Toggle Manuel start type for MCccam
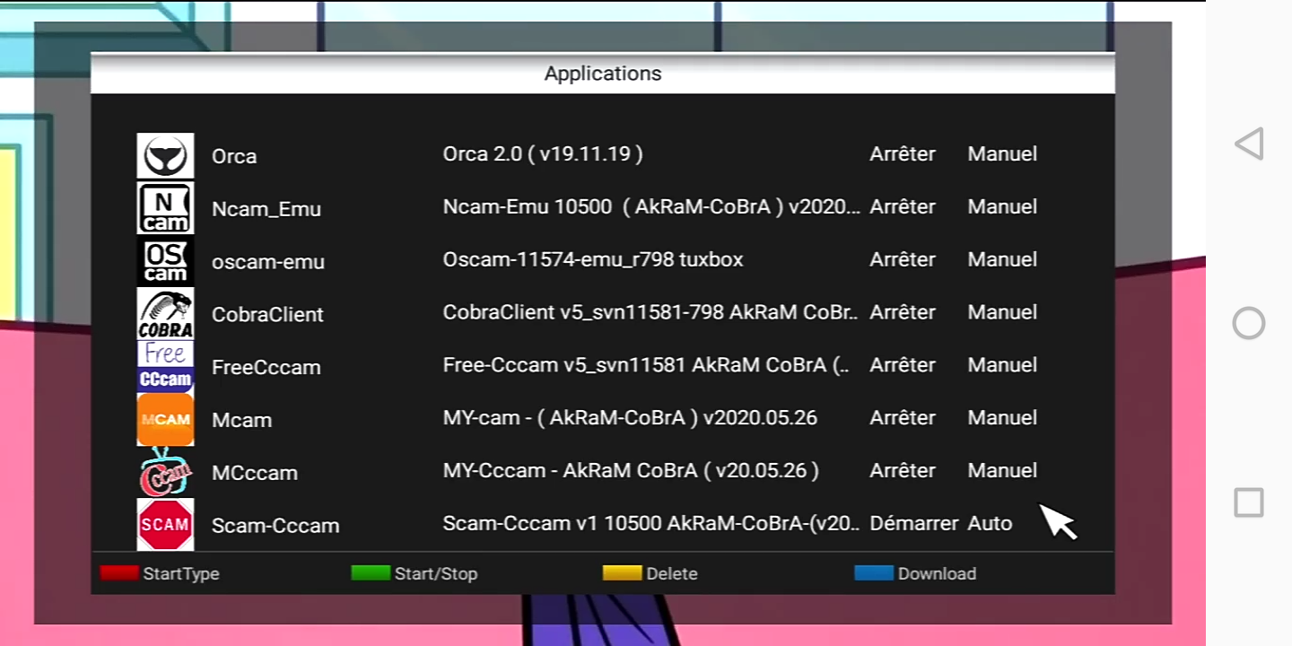 pyautogui.click(x=1002, y=471)
